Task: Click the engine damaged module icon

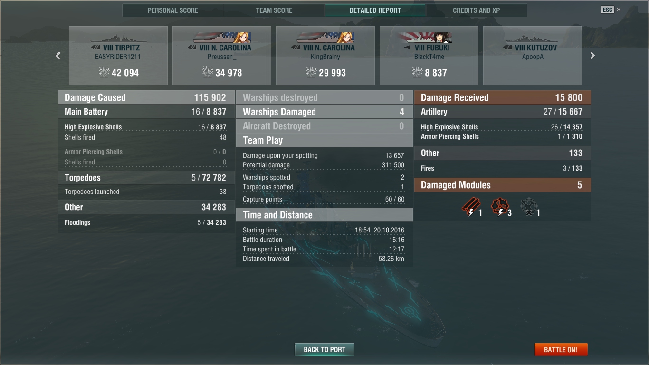Action: (x=499, y=207)
